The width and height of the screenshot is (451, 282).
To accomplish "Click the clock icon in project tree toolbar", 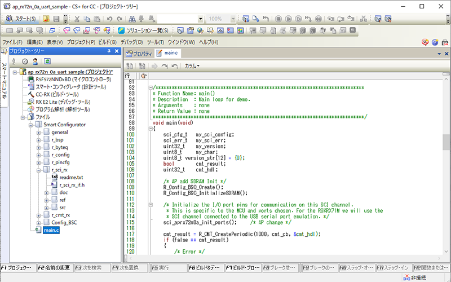I will pyautogui.click(x=25, y=61).
